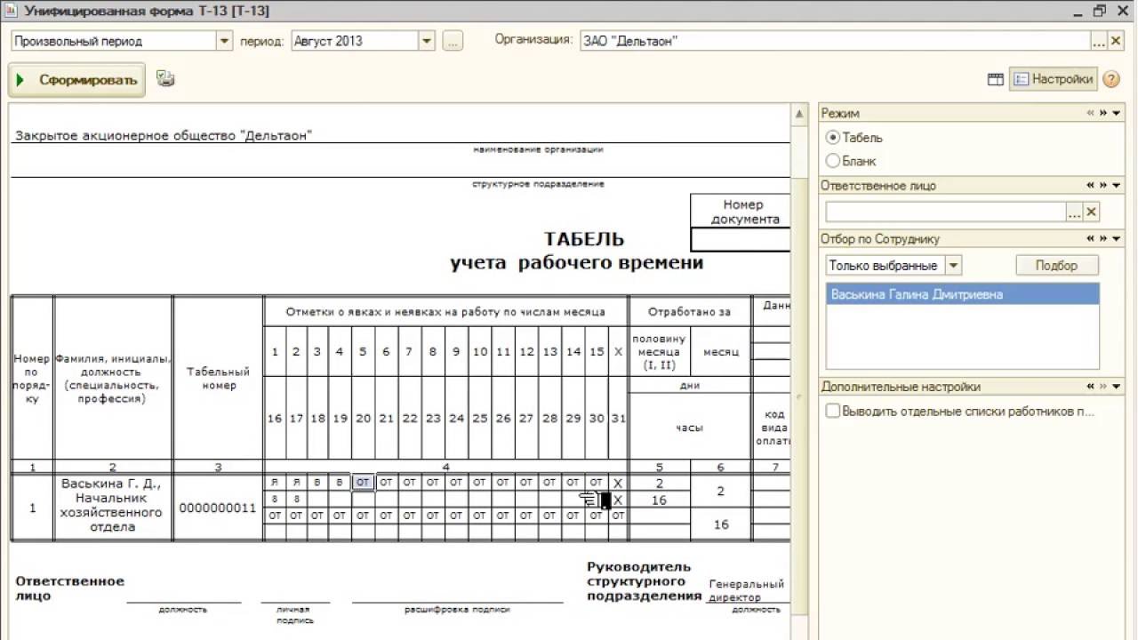Open the Август 2013 period dropdown
Image resolution: width=1138 pixels, height=640 pixels.
pos(427,41)
